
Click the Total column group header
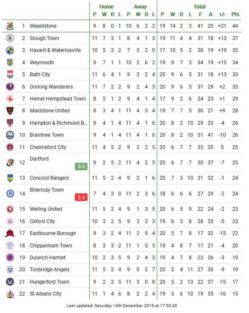(199, 7)
